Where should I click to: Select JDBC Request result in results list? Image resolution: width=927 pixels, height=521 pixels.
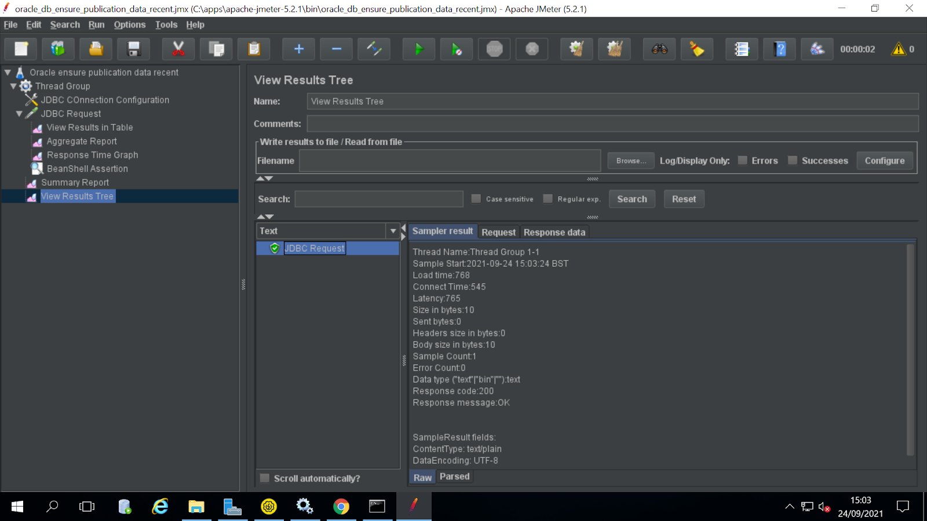pyautogui.click(x=315, y=248)
